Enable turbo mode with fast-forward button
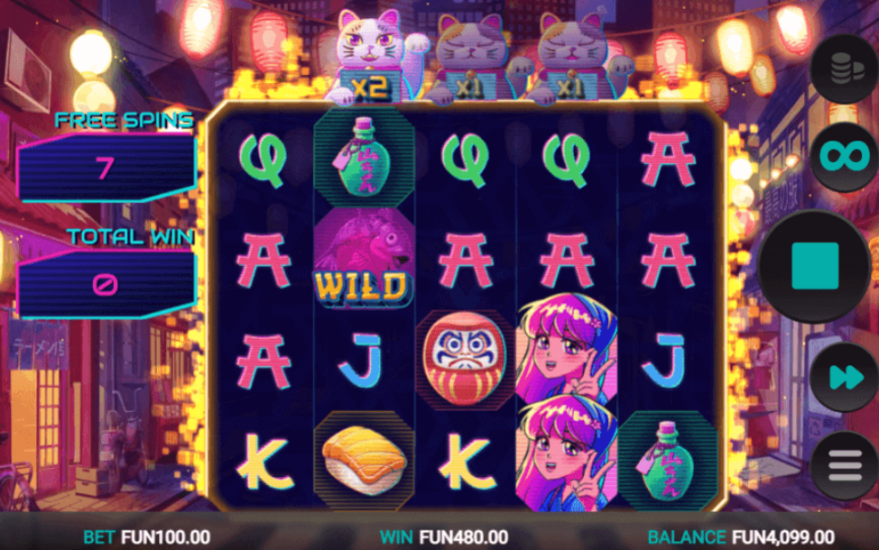The width and height of the screenshot is (879, 550). (846, 377)
